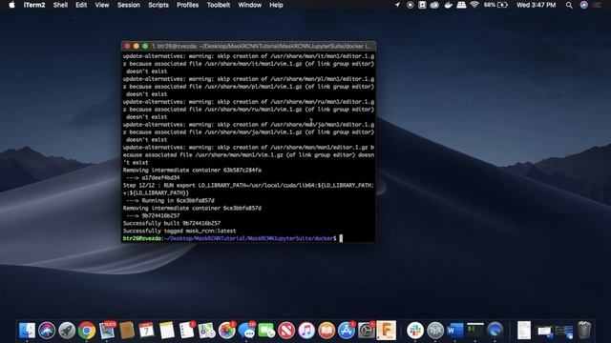
Task: Open the Window menu
Action: [249, 5]
